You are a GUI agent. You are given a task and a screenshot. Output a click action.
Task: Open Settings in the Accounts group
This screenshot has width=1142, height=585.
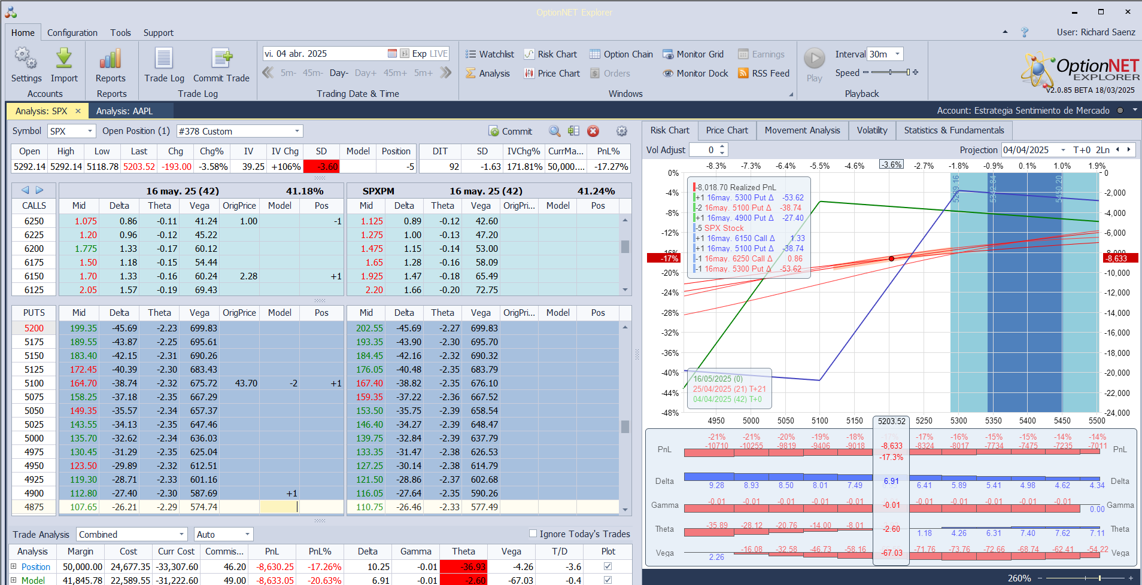tap(26, 65)
